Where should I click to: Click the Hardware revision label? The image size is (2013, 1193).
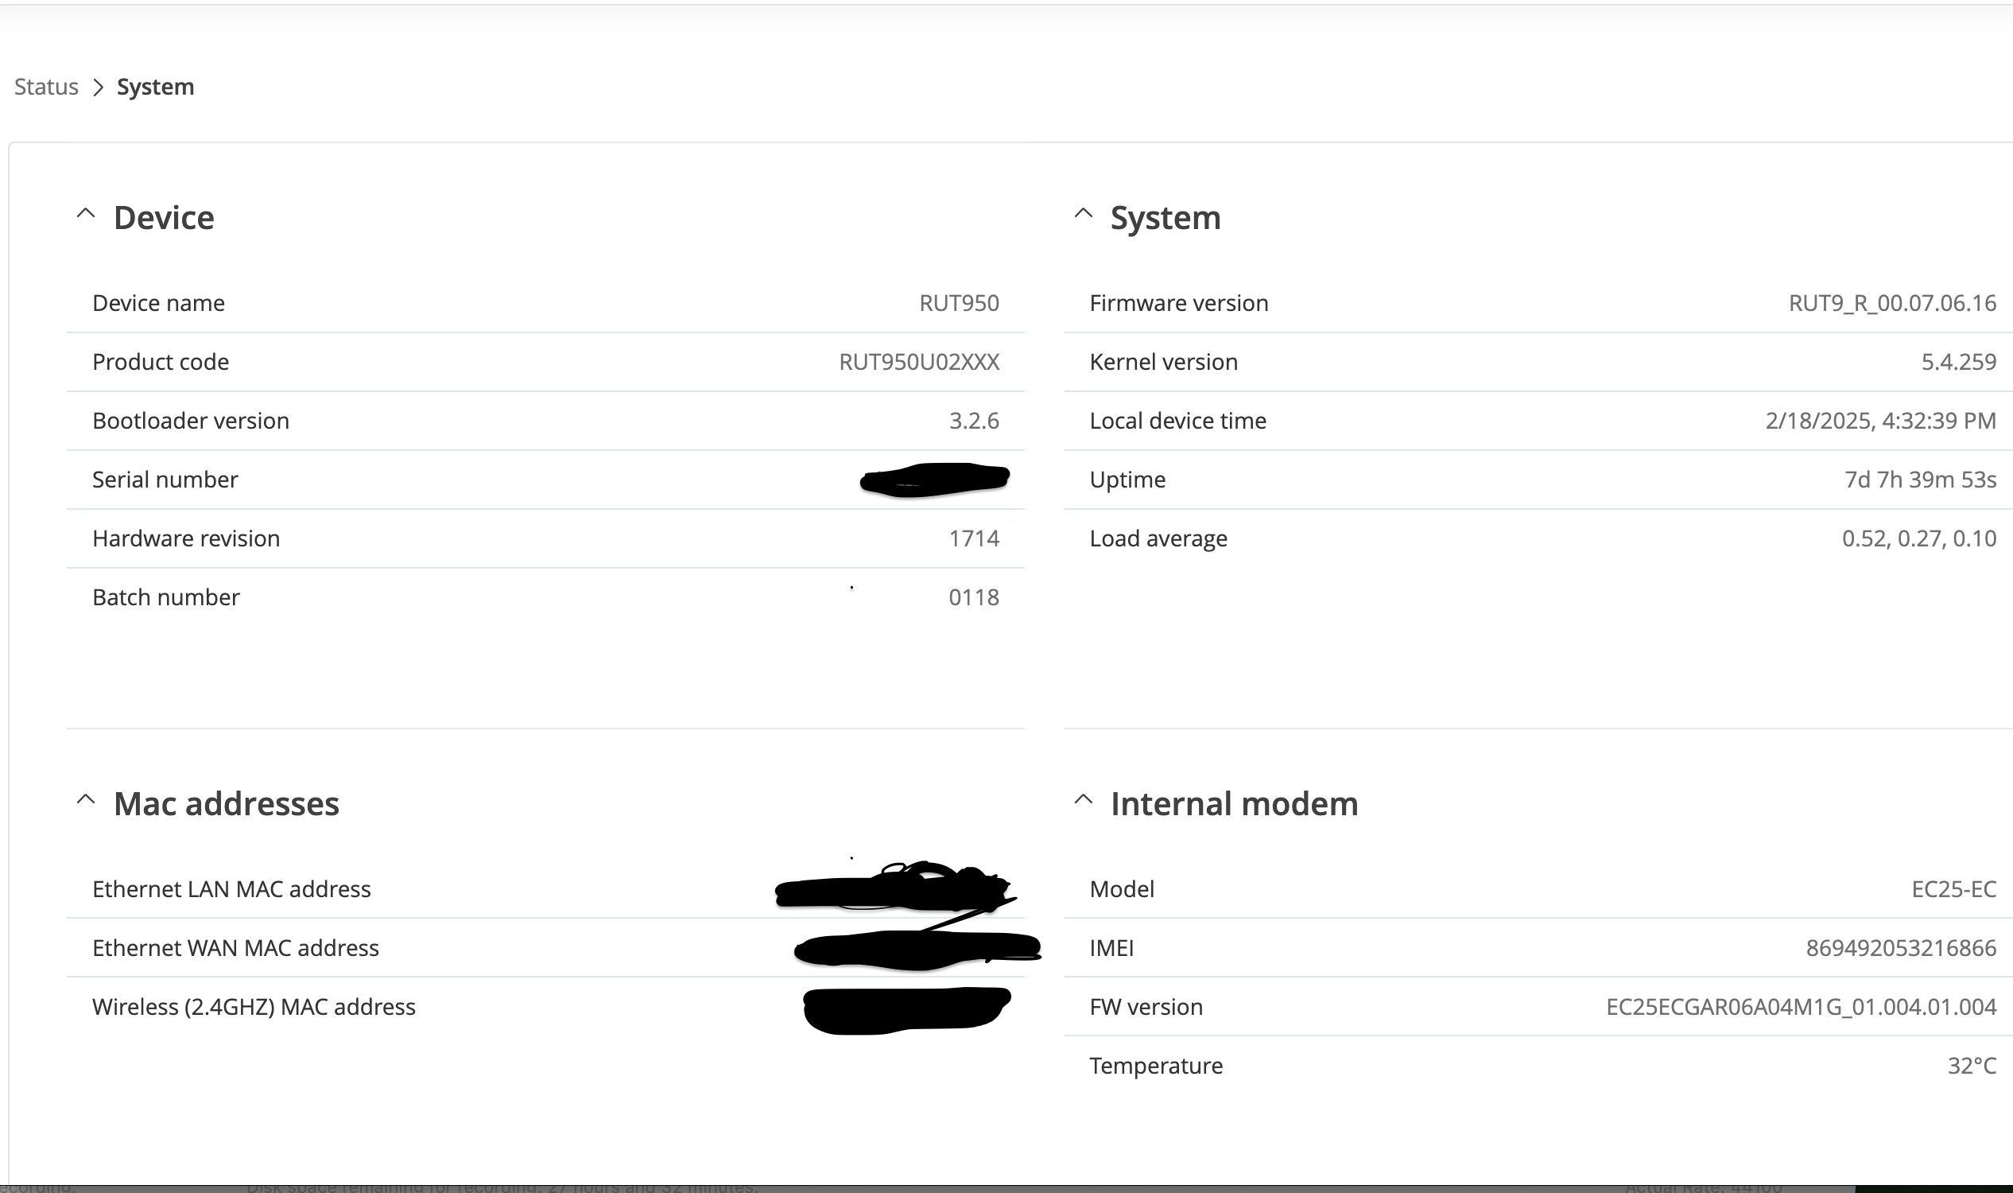coord(185,538)
